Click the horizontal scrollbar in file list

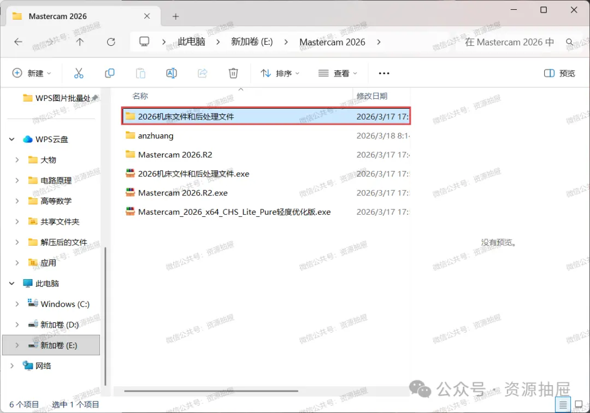(x=211, y=391)
